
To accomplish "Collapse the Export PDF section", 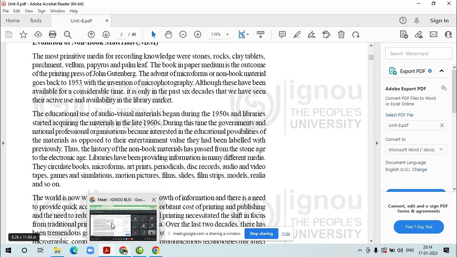I will coord(442,71).
